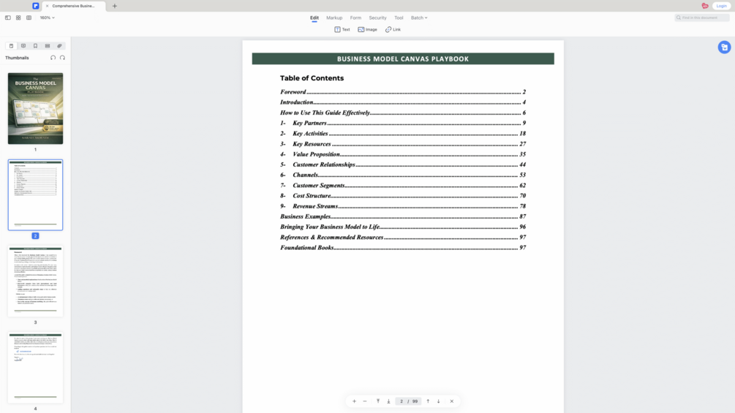Select page 4 thumbnail
The width and height of the screenshot is (735, 413).
(35, 368)
